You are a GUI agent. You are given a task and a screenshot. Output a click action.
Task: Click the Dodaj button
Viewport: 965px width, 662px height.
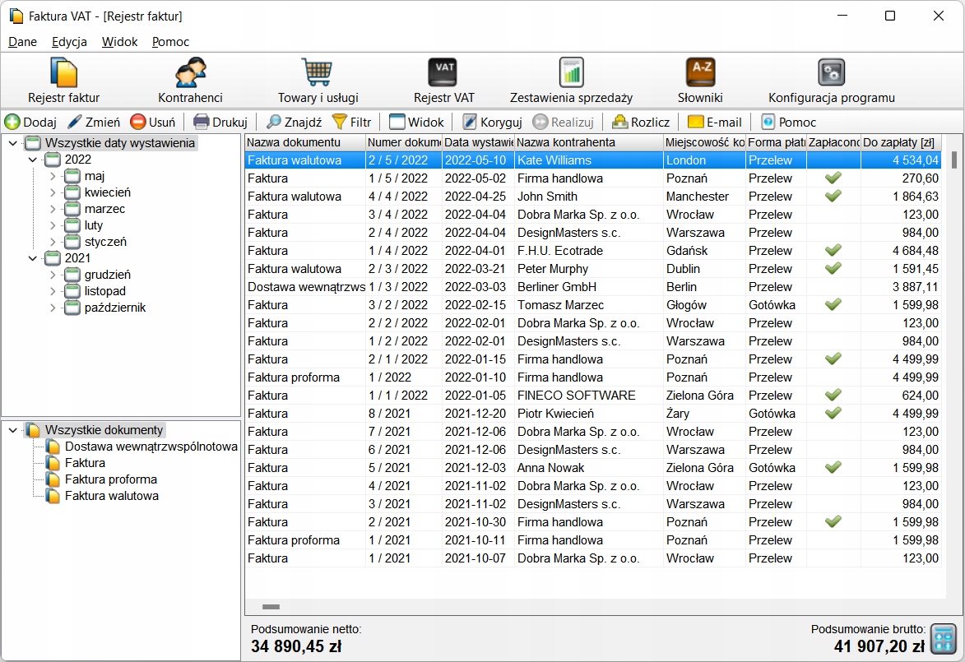coord(30,123)
